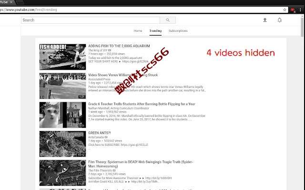The width and height of the screenshot is (305, 190).
Task: Visit the Associated Press channel
Action: click(99, 79)
